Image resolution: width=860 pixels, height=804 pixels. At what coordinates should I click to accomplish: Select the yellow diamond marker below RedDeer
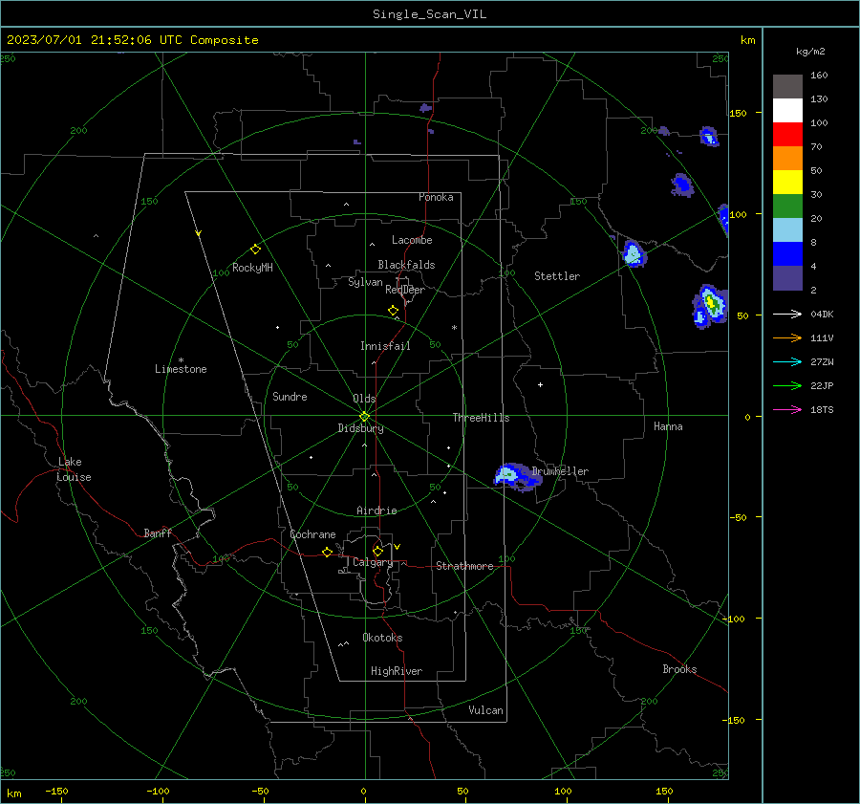393,311
